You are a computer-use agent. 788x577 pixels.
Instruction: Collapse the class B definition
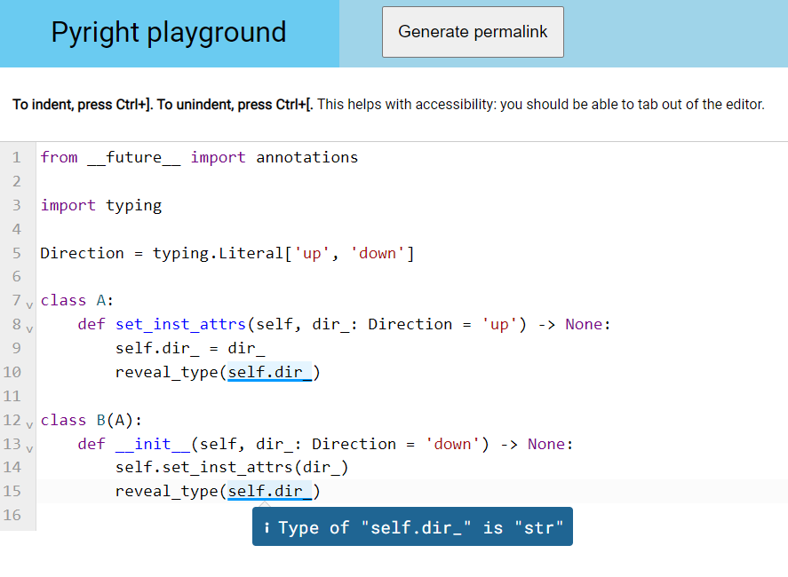pos(28,424)
